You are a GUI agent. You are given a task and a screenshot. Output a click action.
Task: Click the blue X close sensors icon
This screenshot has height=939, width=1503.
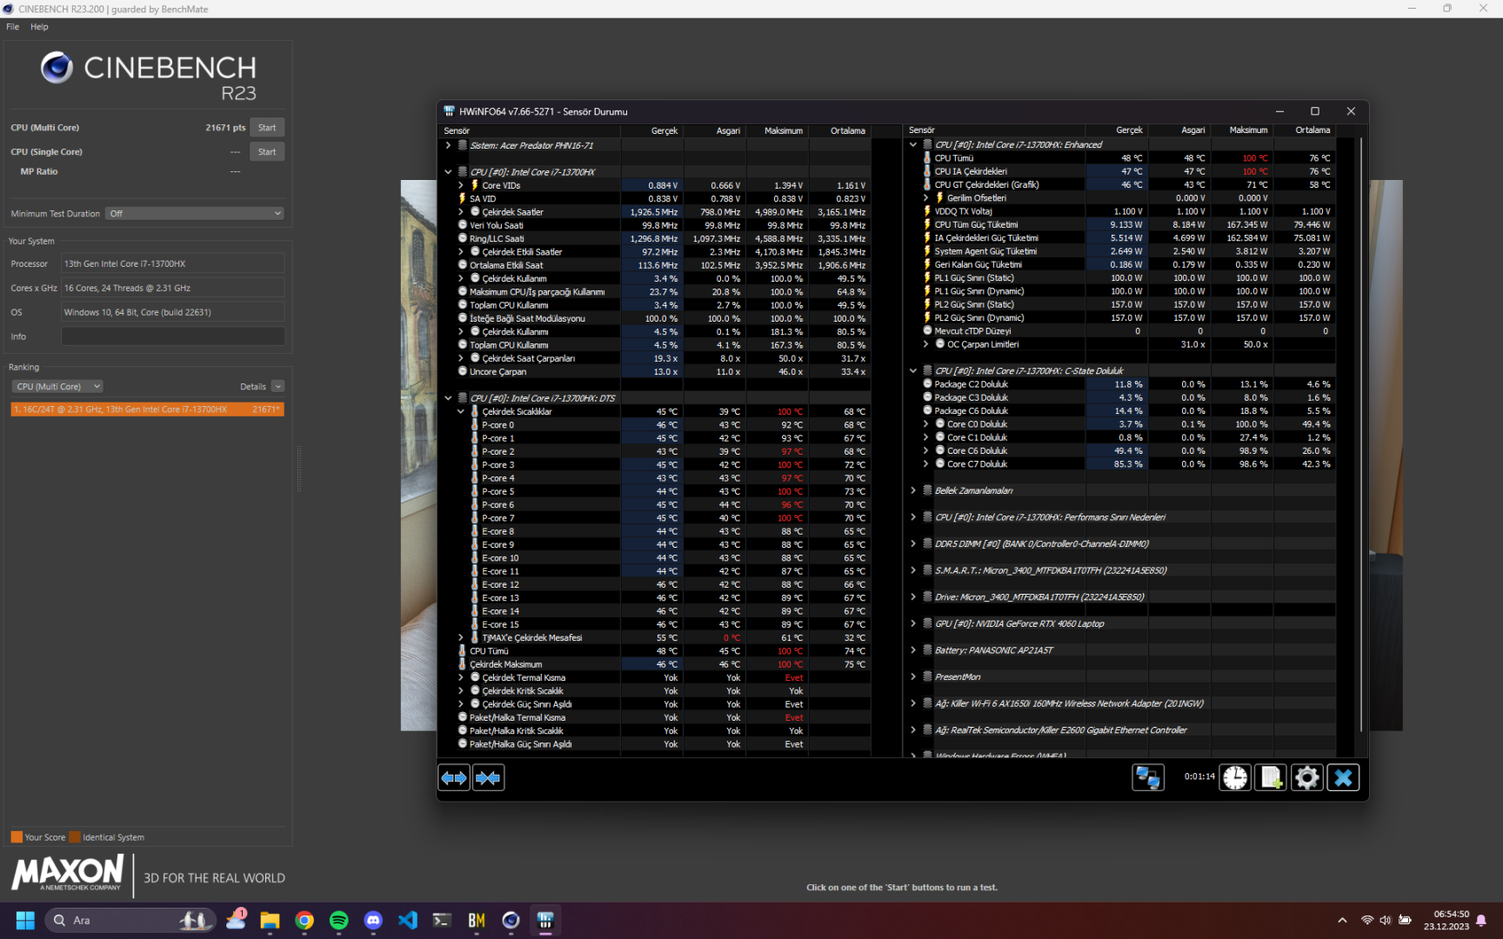tap(1343, 777)
